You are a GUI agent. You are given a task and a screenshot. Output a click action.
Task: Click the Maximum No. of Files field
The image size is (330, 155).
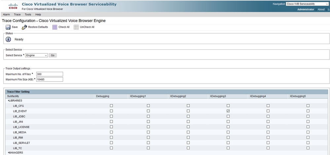50,74
